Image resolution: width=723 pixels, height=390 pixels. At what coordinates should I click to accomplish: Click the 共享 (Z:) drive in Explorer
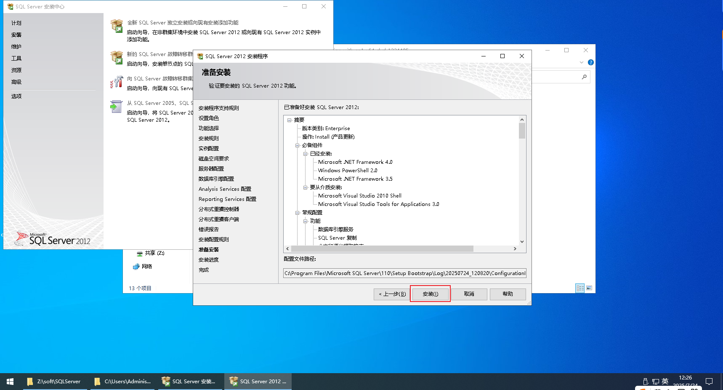click(151, 253)
